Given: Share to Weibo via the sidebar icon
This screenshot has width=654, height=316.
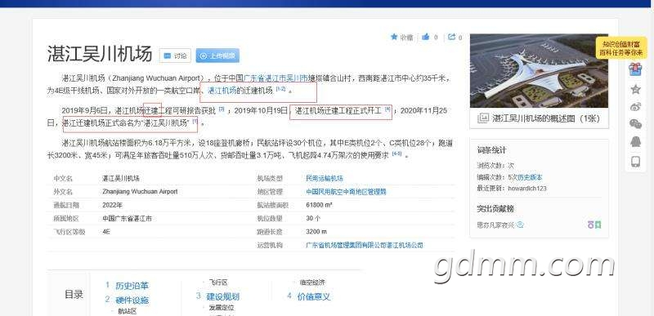Looking at the screenshot, I should tap(635, 107).
